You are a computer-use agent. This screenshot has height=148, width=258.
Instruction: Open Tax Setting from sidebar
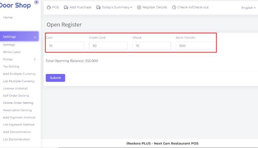(x=11, y=67)
